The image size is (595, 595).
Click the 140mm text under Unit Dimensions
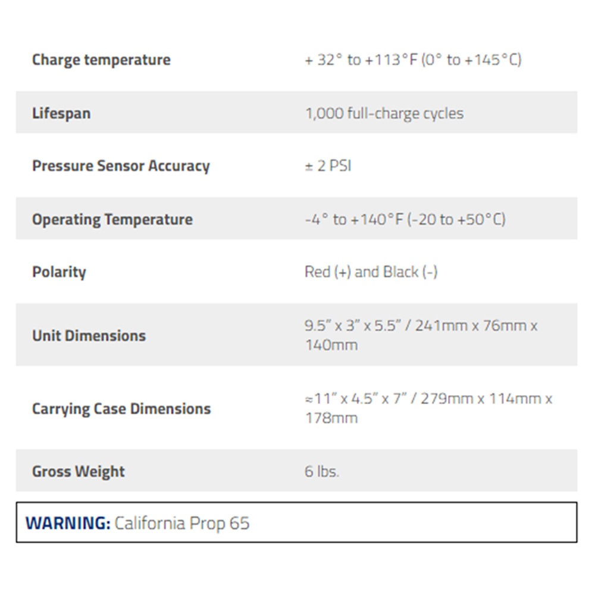[331, 345]
